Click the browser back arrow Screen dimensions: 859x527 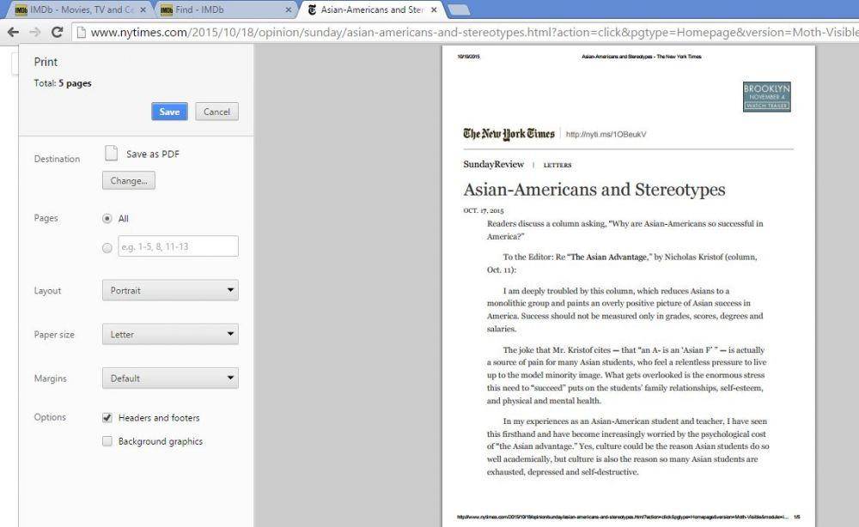click(x=13, y=33)
